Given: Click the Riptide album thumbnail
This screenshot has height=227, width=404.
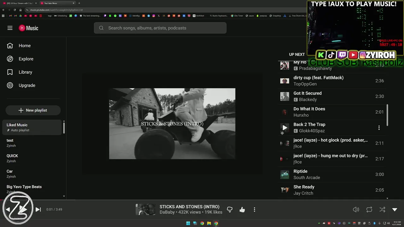Looking at the screenshot, I should [x=285, y=174].
